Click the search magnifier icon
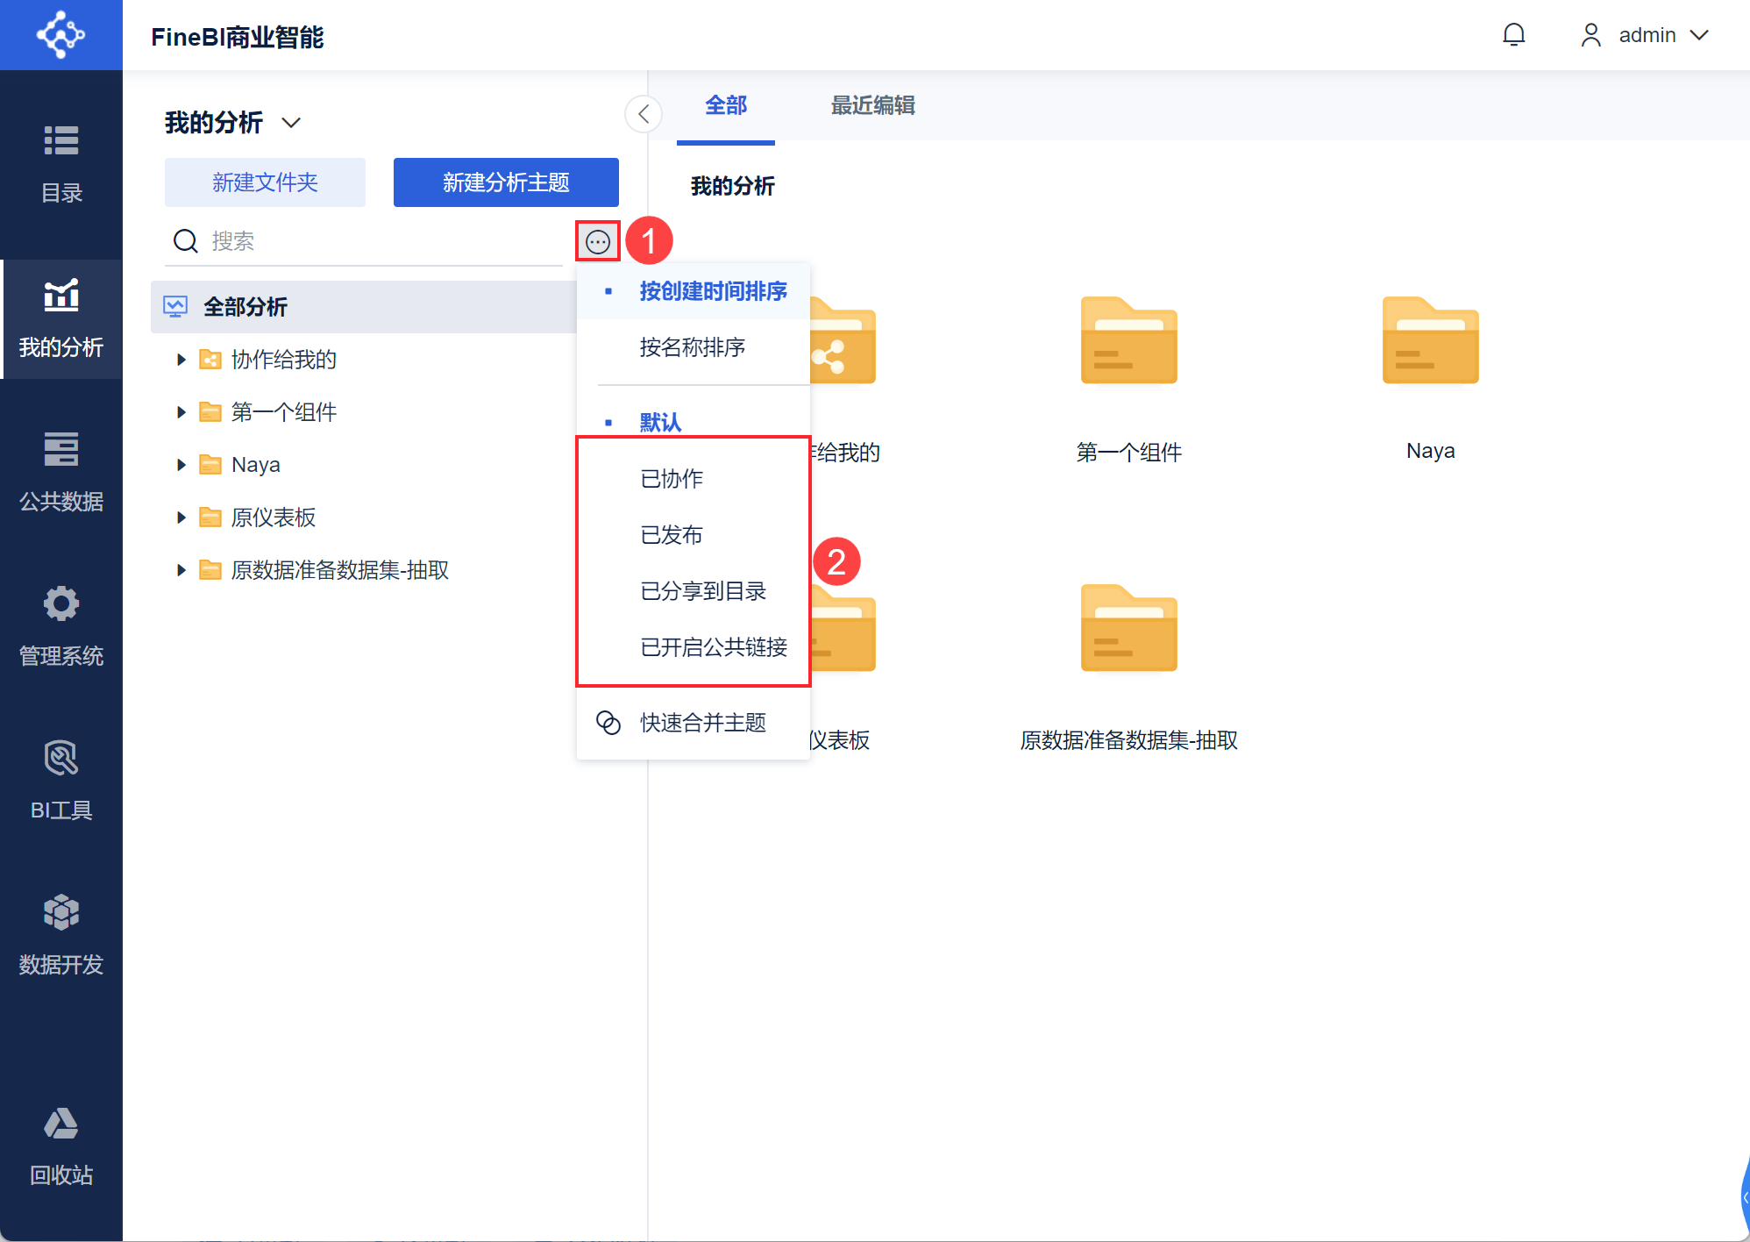This screenshot has width=1750, height=1242. click(186, 241)
